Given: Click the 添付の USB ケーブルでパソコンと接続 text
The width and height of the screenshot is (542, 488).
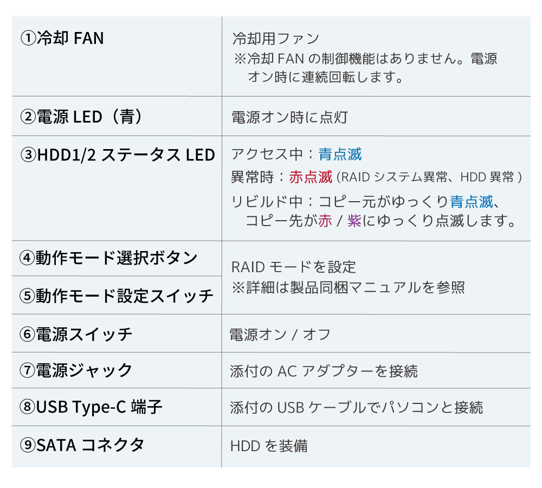Looking at the screenshot, I should click(x=357, y=408).
